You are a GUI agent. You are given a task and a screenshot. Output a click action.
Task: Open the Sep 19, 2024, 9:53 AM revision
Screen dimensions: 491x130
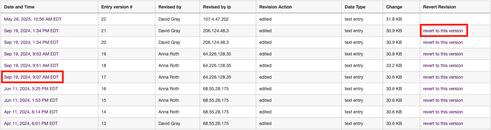[31, 54]
